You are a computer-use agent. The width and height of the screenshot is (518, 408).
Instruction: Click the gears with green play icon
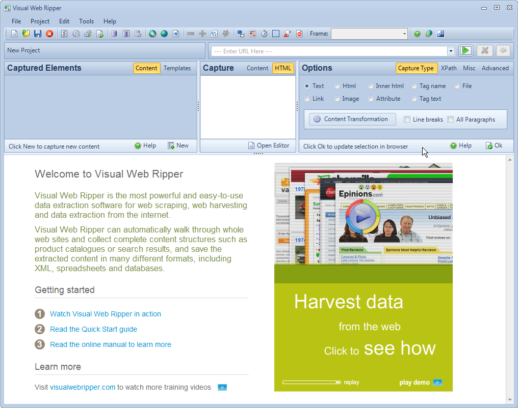point(88,34)
